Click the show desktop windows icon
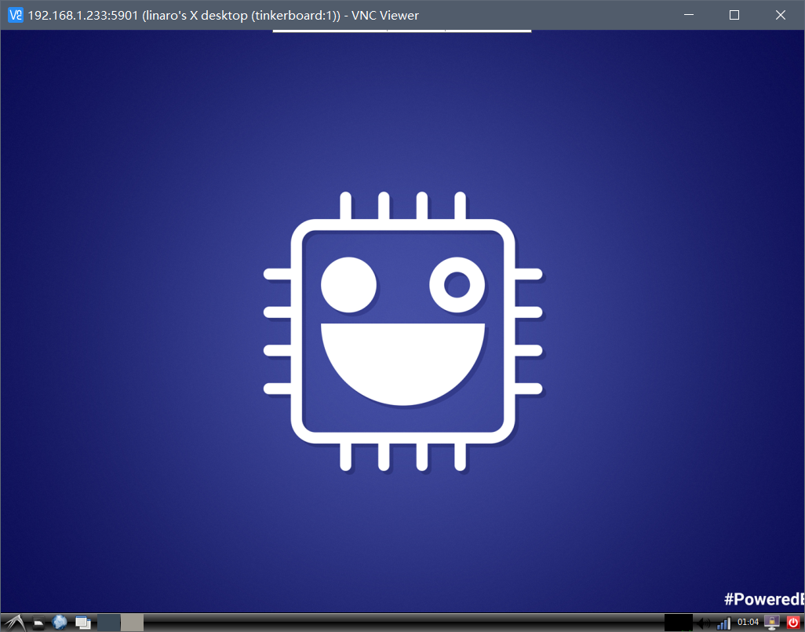This screenshot has width=805, height=632. click(82, 623)
